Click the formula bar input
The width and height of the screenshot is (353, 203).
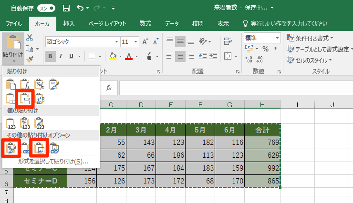coord(236,88)
